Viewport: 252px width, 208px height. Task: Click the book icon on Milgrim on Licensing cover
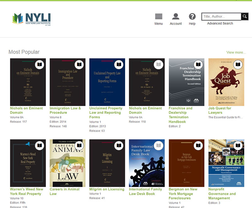(x=119, y=146)
